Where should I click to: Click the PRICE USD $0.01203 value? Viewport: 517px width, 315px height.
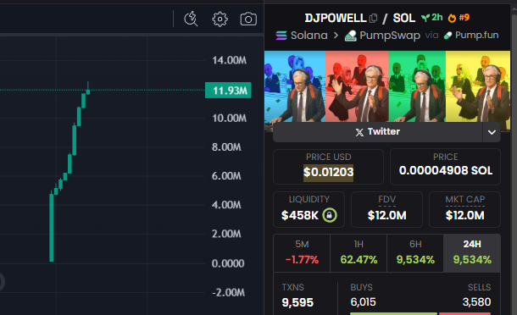point(328,172)
